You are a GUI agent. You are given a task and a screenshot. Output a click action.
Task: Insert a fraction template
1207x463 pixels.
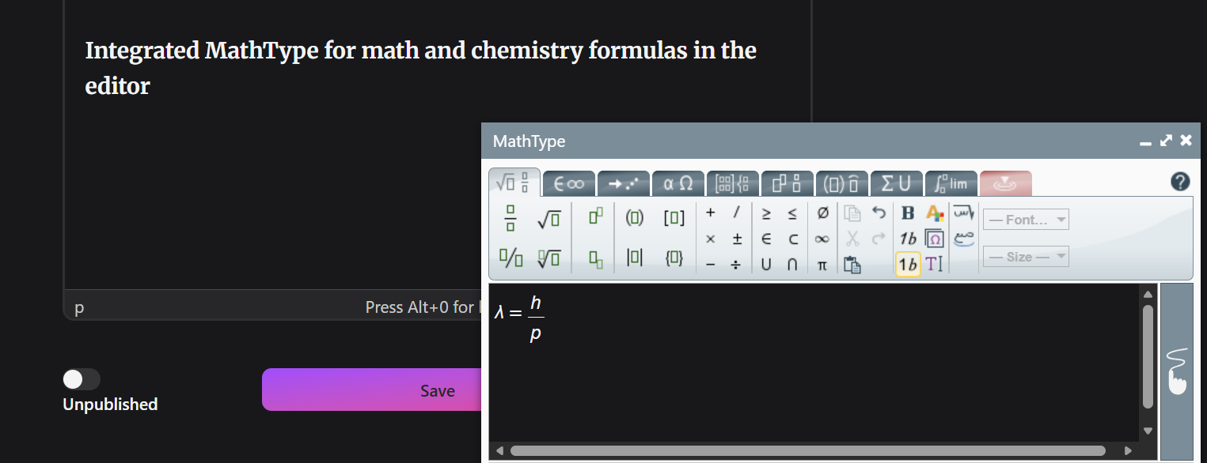pos(511,218)
